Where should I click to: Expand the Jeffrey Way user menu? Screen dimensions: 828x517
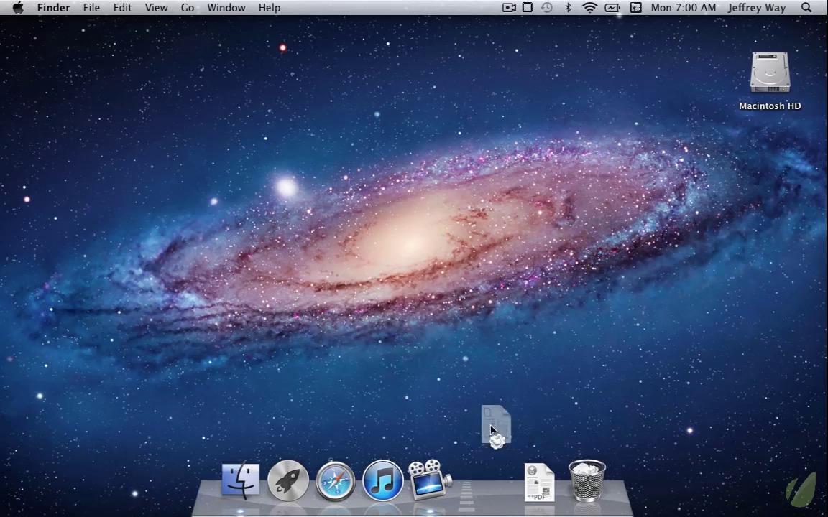coord(756,8)
